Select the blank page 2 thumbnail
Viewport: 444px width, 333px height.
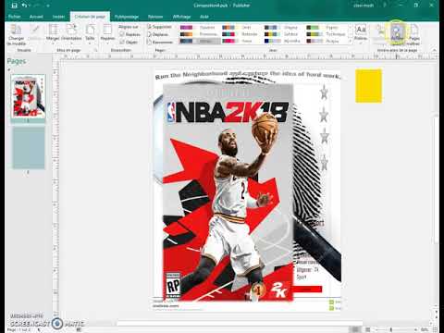28,148
